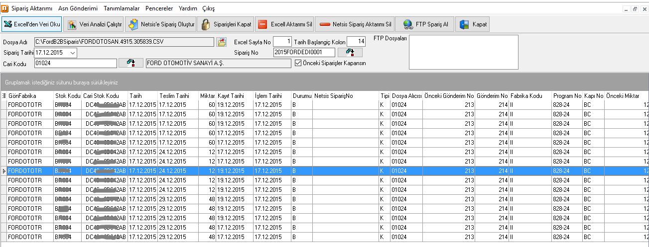This screenshot has height=247, width=649.
Task: Click the Netsis SiparişNo column header
Action: [x=346, y=95]
